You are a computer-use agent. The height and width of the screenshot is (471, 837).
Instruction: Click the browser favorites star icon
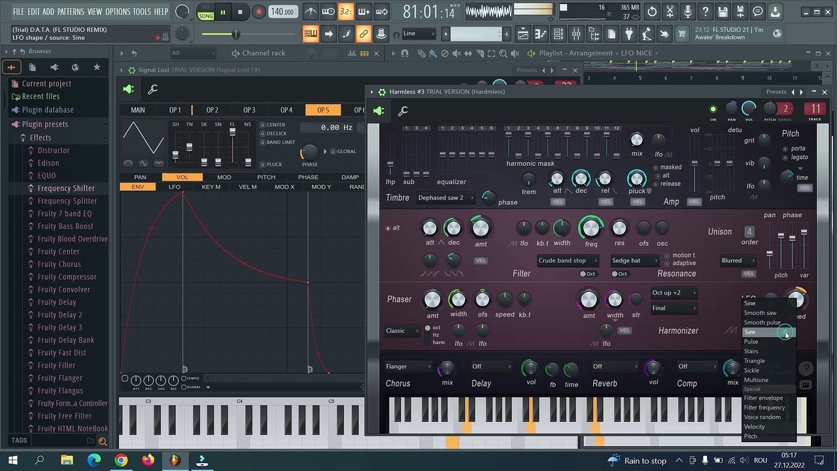97,67
